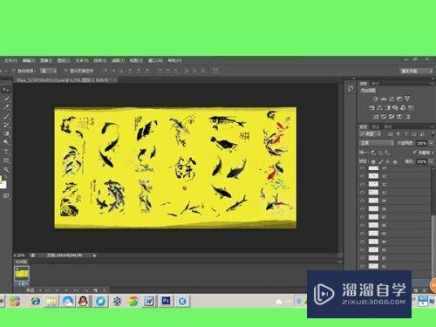Add a Vibrance adjustment
The height and width of the screenshot is (327, 436).
coord(407,99)
